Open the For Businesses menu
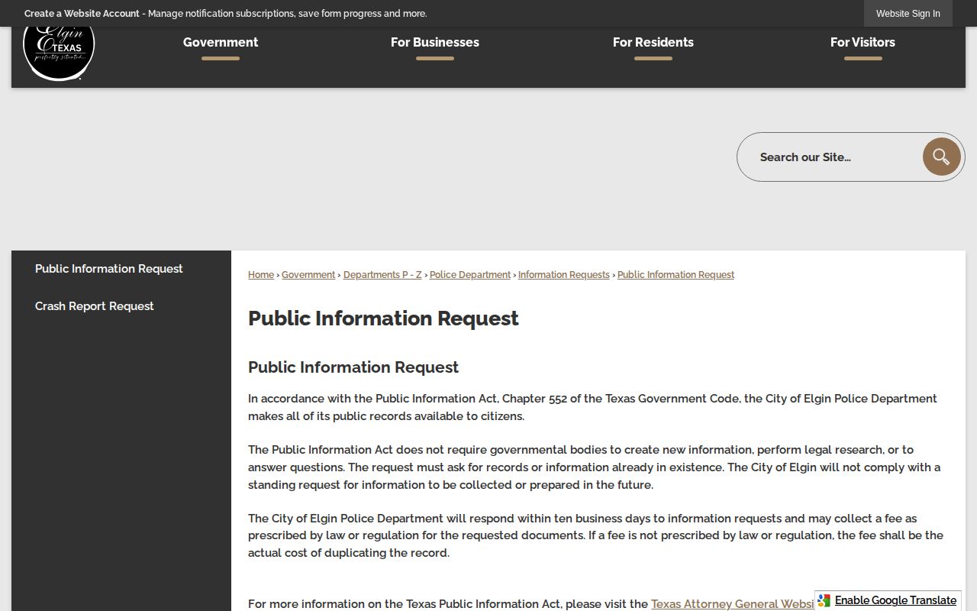The height and width of the screenshot is (611, 977). click(435, 43)
